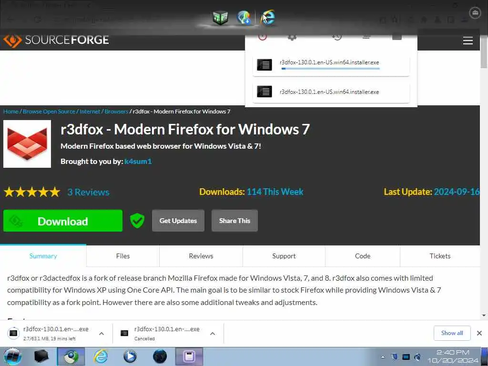Click the active browser taskbar icon
Image resolution: width=488 pixels, height=366 pixels.
71,356
